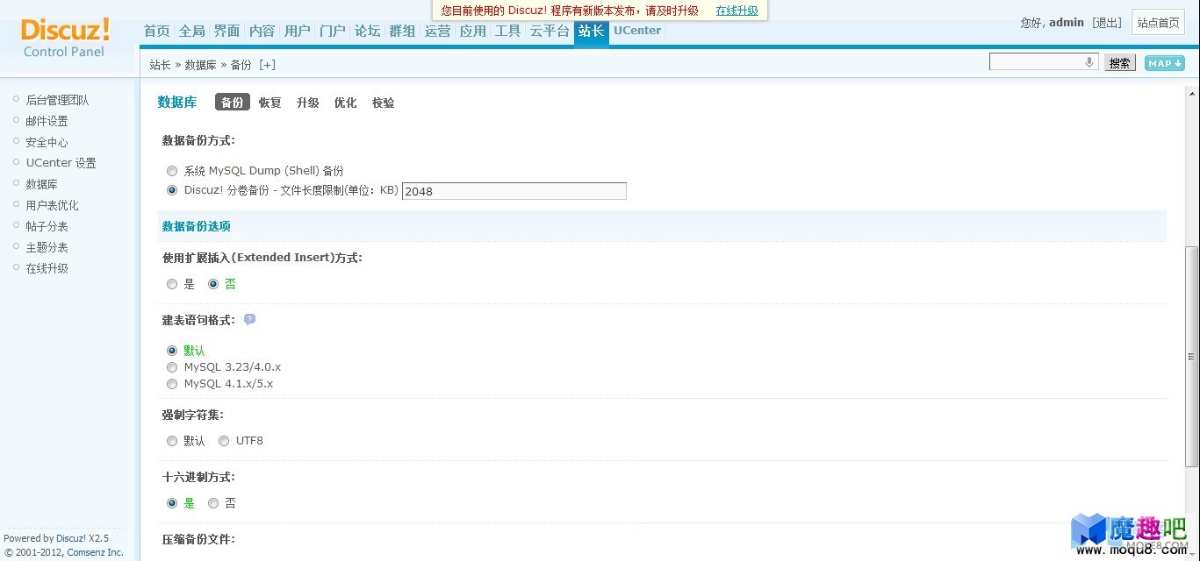Open the 云平台 top menu

click(x=550, y=31)
